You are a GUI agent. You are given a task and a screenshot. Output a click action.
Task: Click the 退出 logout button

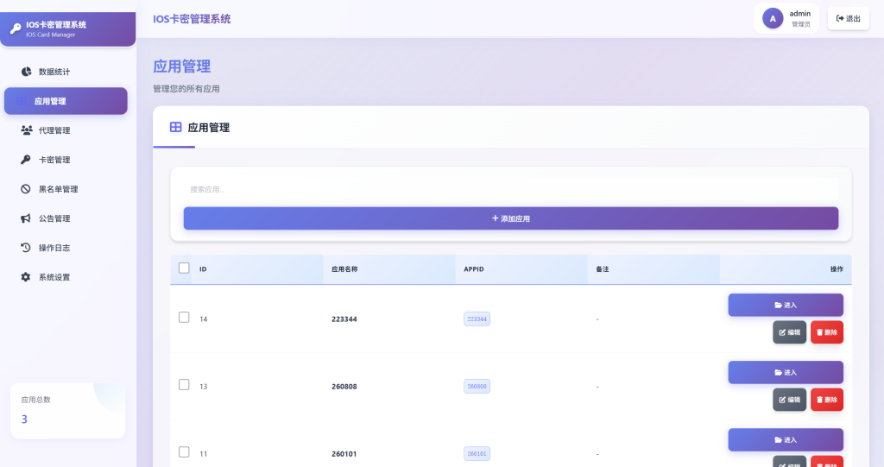tap(849, 19)
